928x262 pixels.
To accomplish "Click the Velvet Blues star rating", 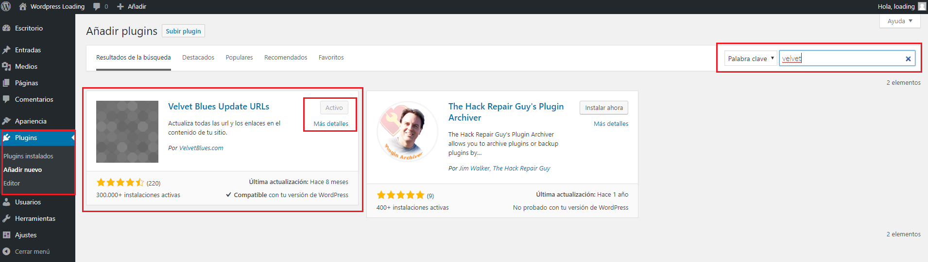I will [x=120, y=183].
